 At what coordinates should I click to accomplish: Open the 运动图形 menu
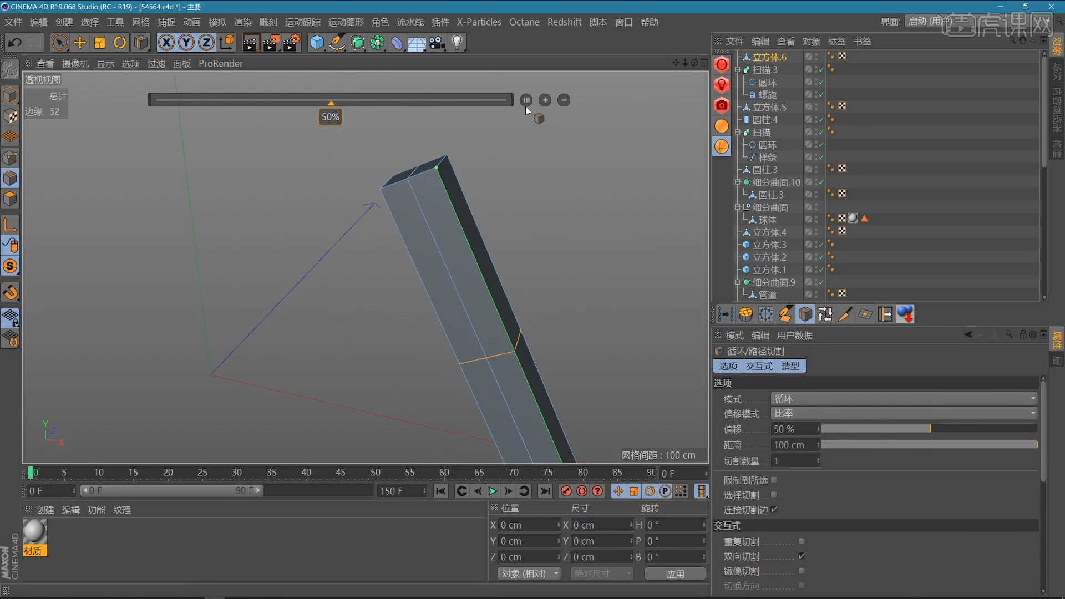pyautogui.click(x=346, y=22)
